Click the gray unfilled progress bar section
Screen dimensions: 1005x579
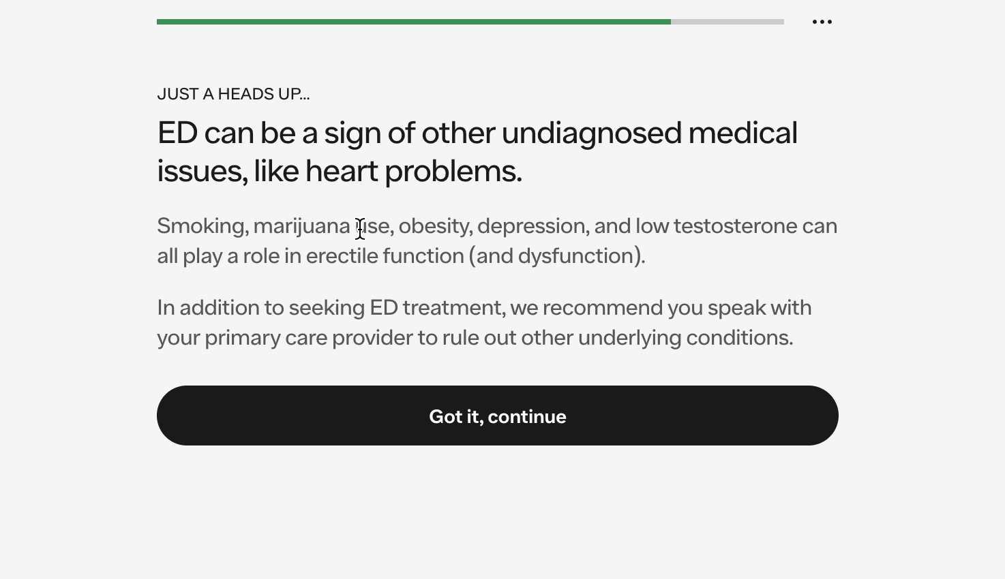[727, 22]
